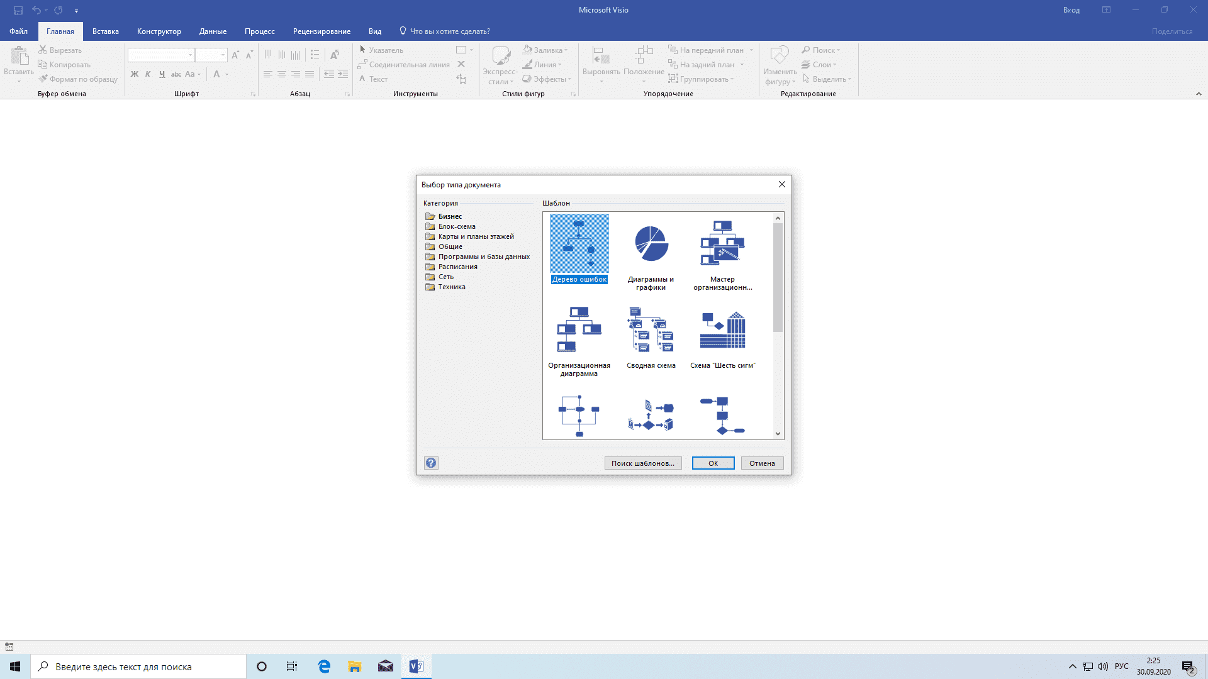Viewport: 1208px width, 679px height.
Task: Confirm with the OK button
Action: [713, 463]
